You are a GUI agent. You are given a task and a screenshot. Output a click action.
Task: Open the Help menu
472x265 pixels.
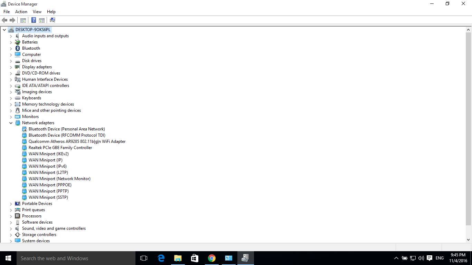click(51, 12)
